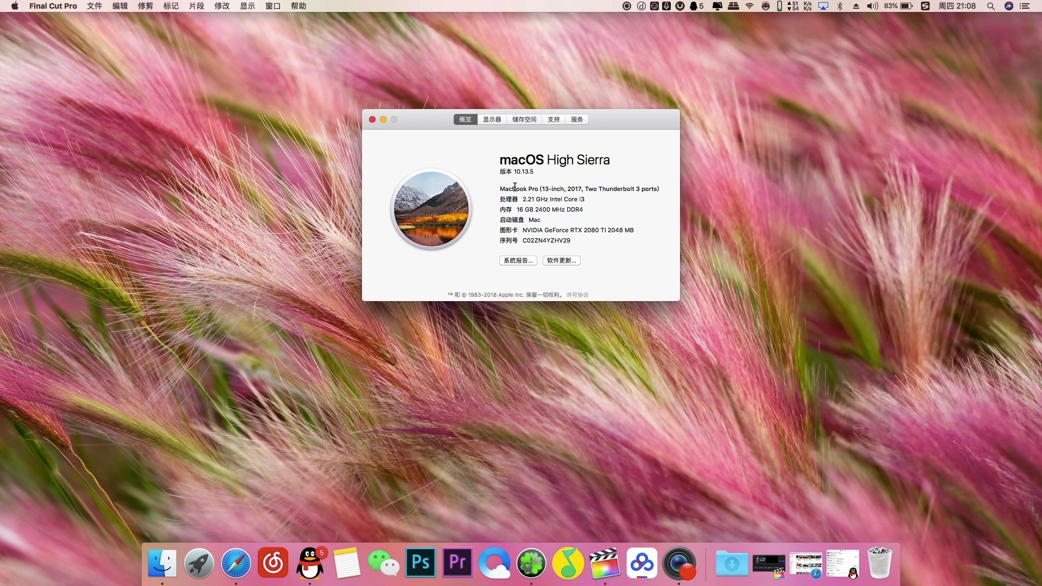
Task: Click the 周四 21:08 clock
Action: coord(957,6)
